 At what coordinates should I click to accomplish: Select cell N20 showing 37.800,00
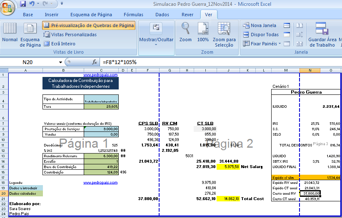[x=310, y=193]
